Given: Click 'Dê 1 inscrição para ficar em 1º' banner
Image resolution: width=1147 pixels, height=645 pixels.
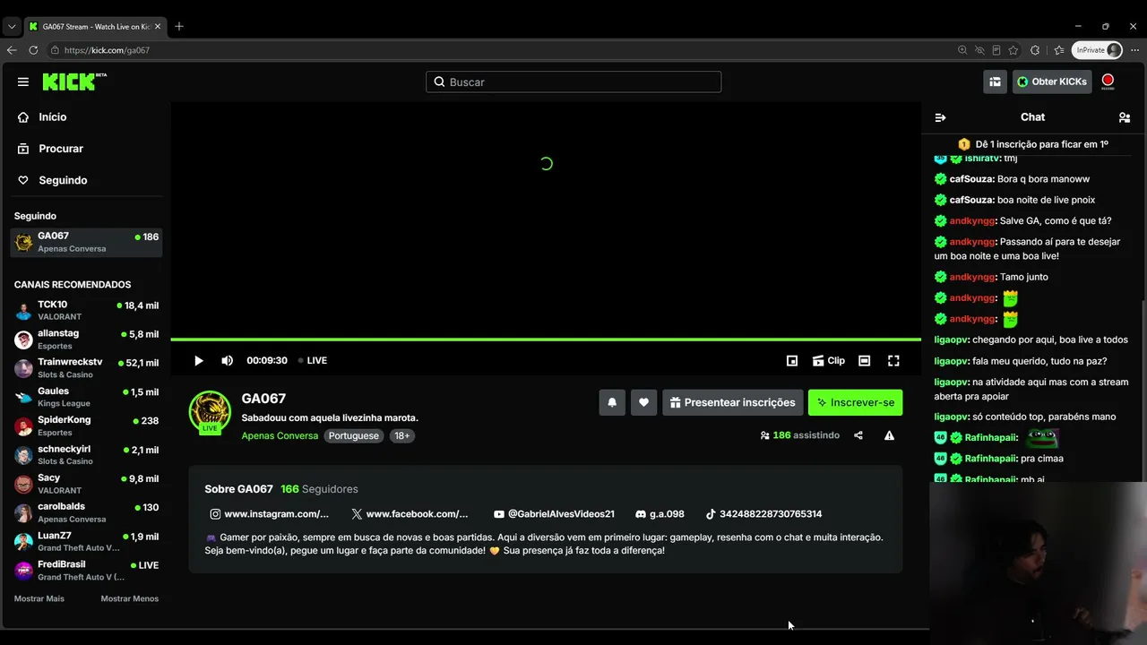Looking at the screenshot, I should pyautogui.click(x=1033, y=144).
